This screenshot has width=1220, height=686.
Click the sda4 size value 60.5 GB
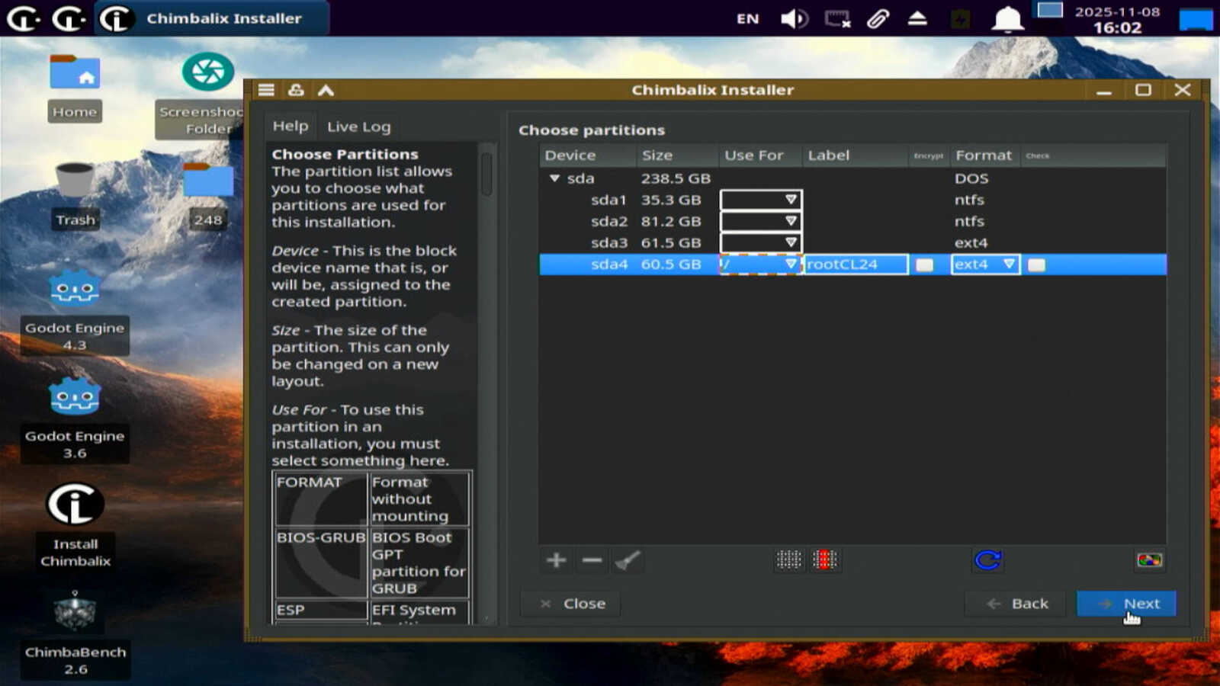click(x=671, y=264)
